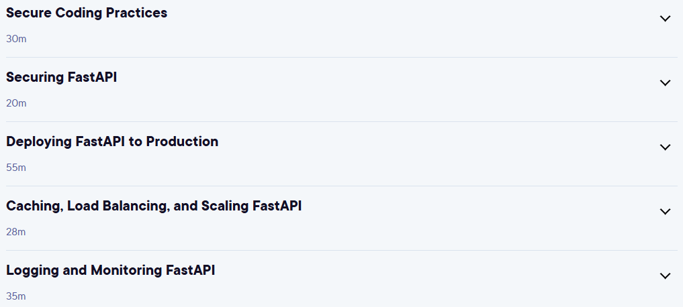Expand the Logging and Monitoring FastAPI chevron
Screen dimensions: 683x307
665,275
